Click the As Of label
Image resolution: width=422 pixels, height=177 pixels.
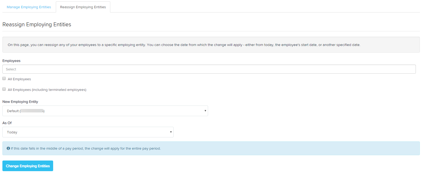(7, 123)
